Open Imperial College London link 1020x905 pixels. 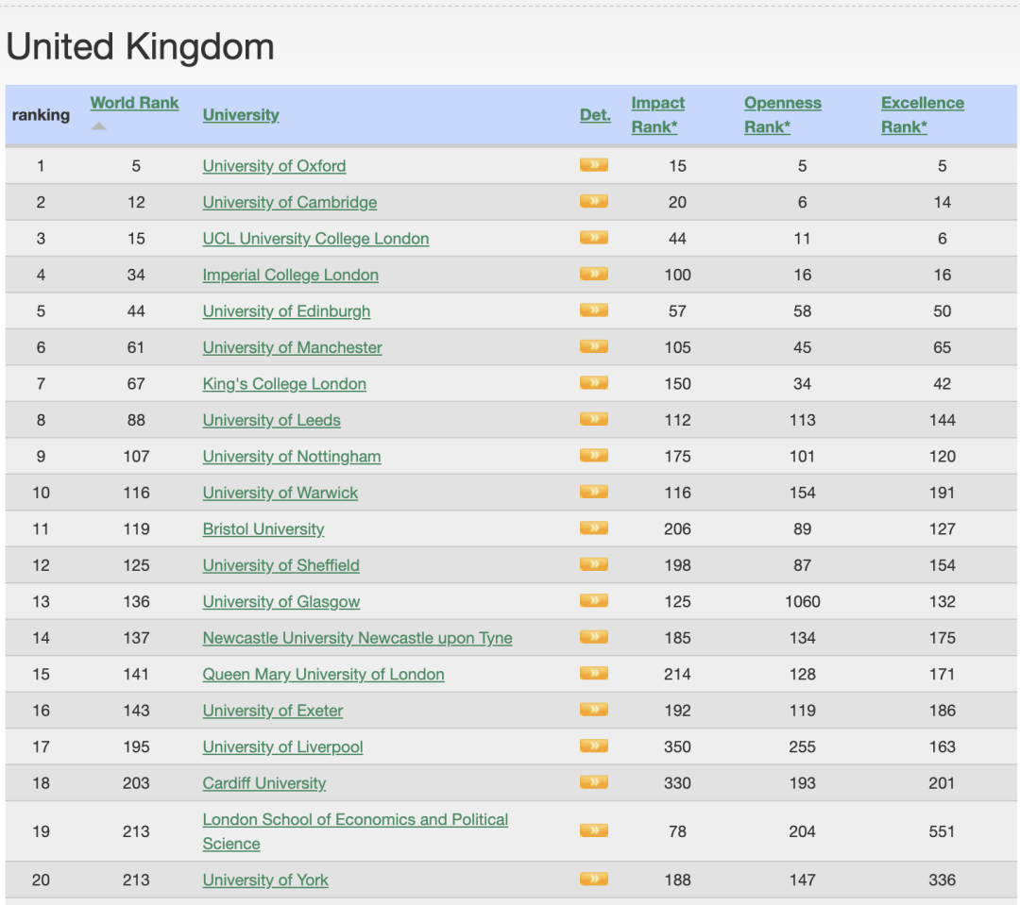pos(290,275)
